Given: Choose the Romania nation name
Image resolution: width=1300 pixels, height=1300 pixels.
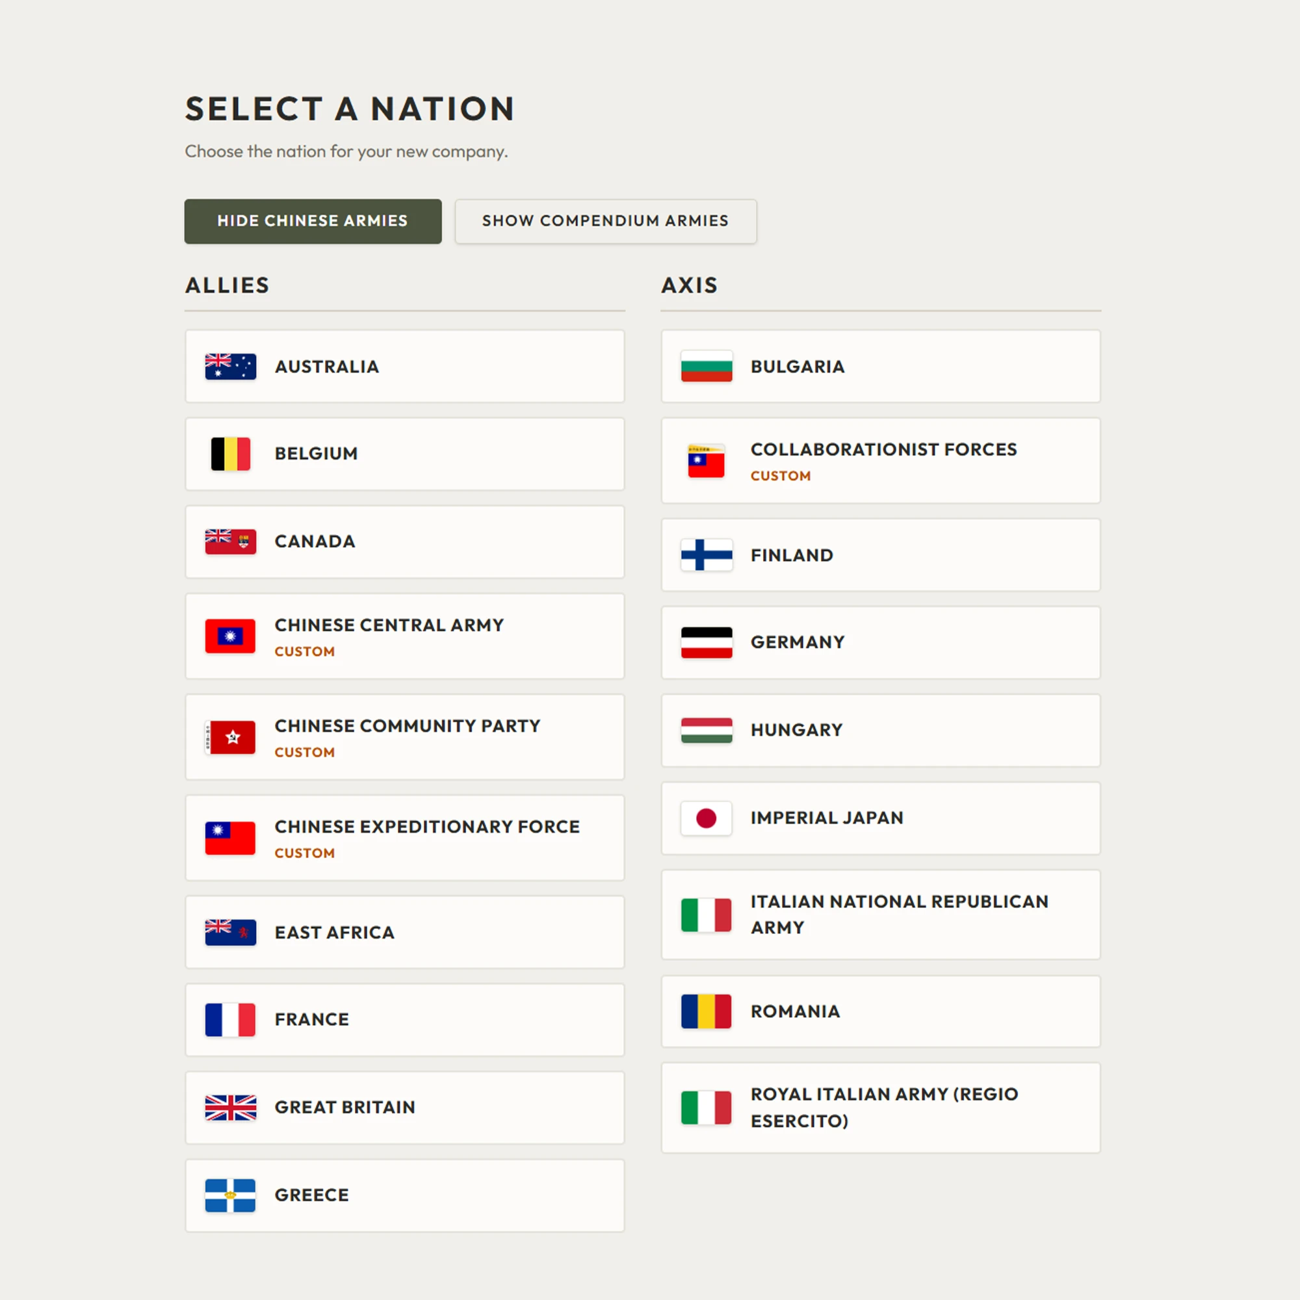Looking at the screenshot, I should tap(796, 1011).
